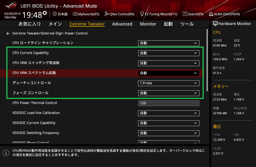Click the 19:48 clock display
This screenshot has height=167, width=256.
click(x=32, y=15)
